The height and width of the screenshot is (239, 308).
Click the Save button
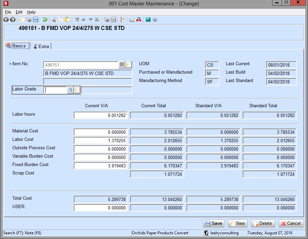pyautogui.click(x=214, y=224)
